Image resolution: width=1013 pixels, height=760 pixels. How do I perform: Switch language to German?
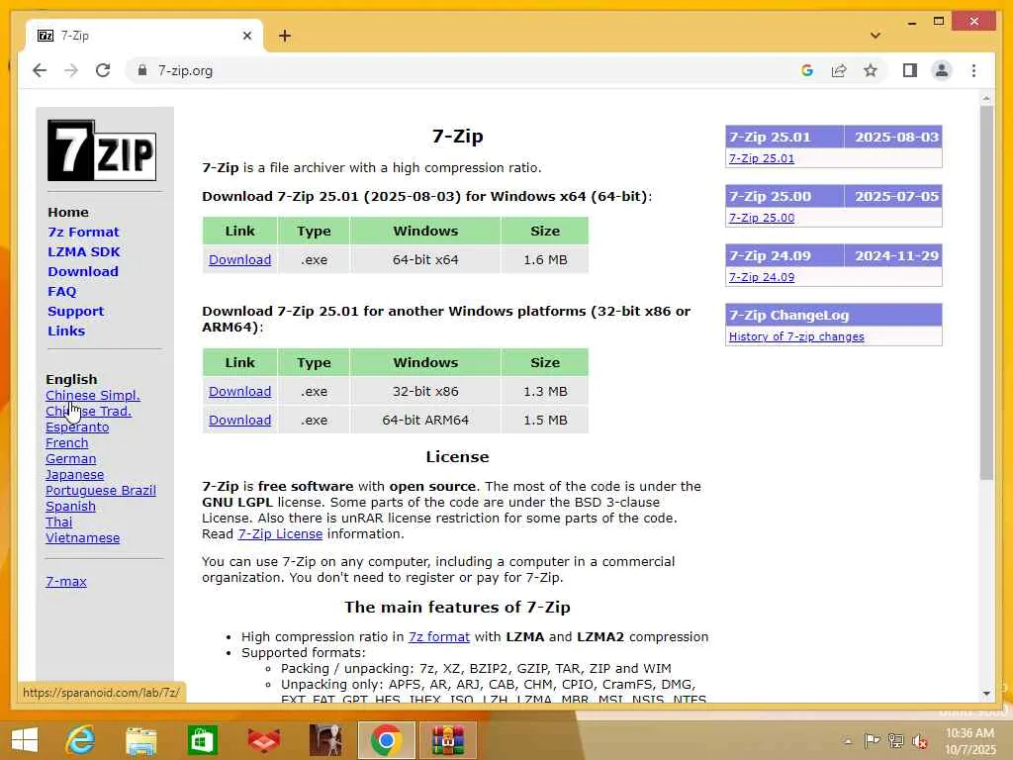click(70, 459)
